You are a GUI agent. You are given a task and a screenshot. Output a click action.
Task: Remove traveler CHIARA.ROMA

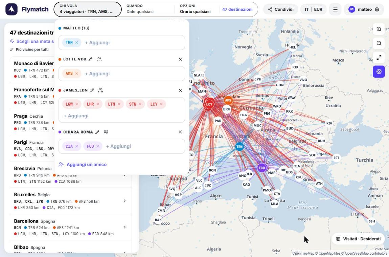coord(180,132)
